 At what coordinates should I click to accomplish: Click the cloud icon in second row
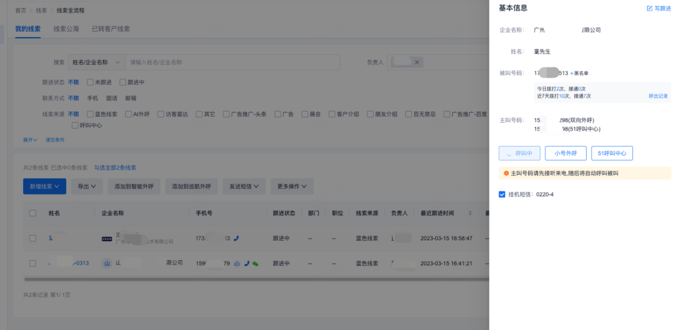tap(237, 263)
